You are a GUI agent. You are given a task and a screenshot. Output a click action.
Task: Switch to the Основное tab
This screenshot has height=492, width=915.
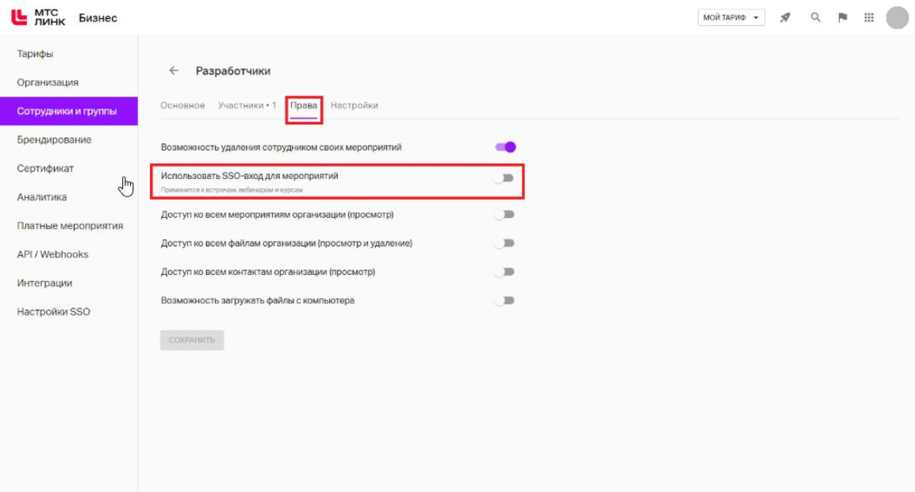(x=182, y=105)
